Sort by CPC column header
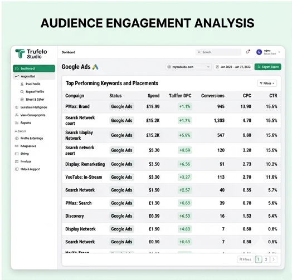292x280 pixels. 247,96
